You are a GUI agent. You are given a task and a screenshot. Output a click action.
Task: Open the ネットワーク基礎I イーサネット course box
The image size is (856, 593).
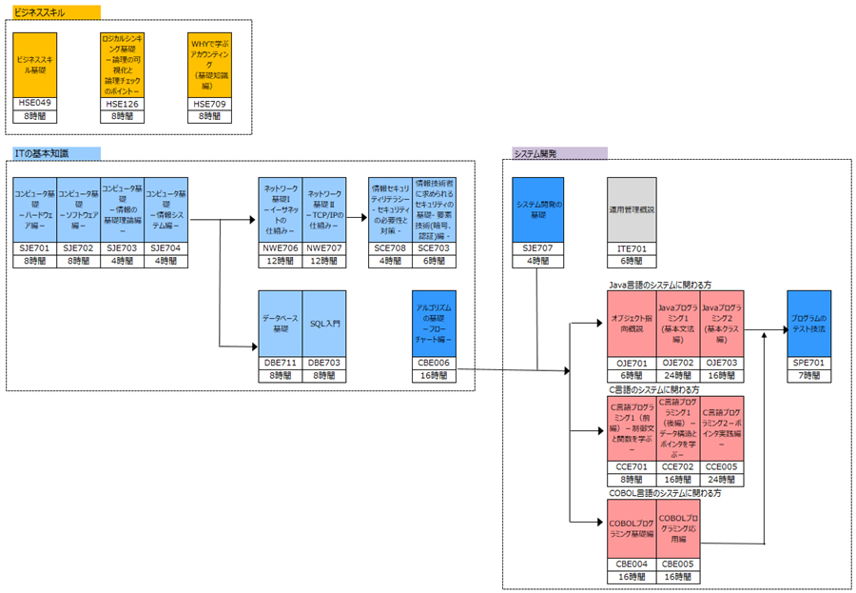(281, 209)
